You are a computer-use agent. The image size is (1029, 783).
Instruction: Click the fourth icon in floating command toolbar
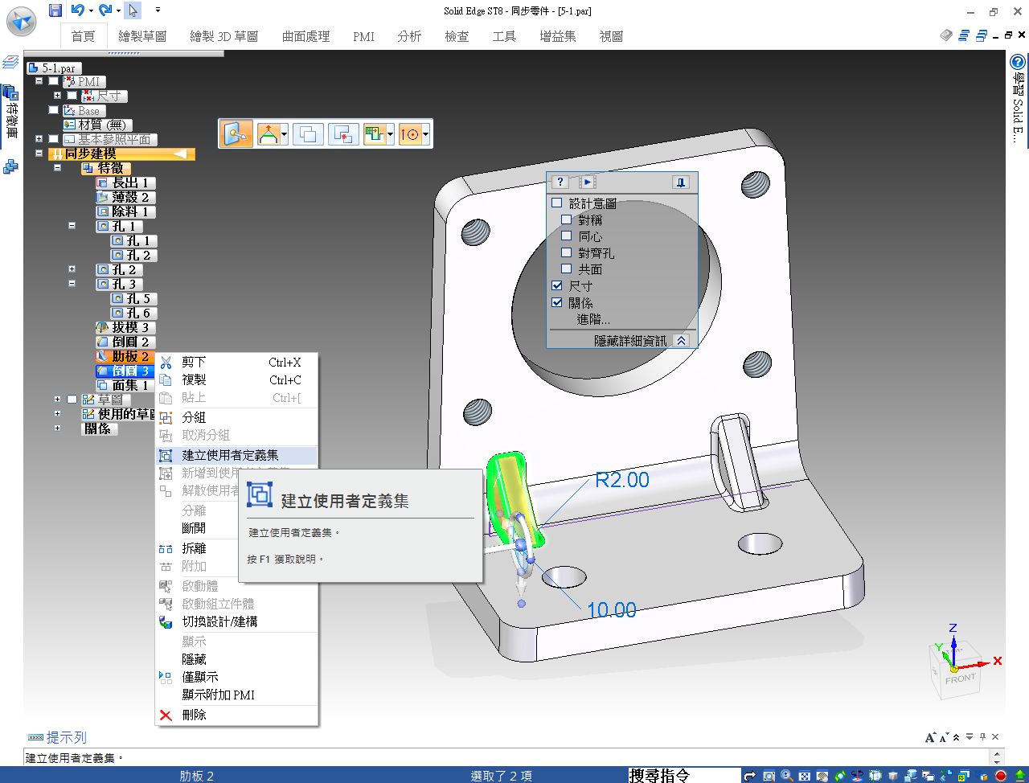click(343, 134)
